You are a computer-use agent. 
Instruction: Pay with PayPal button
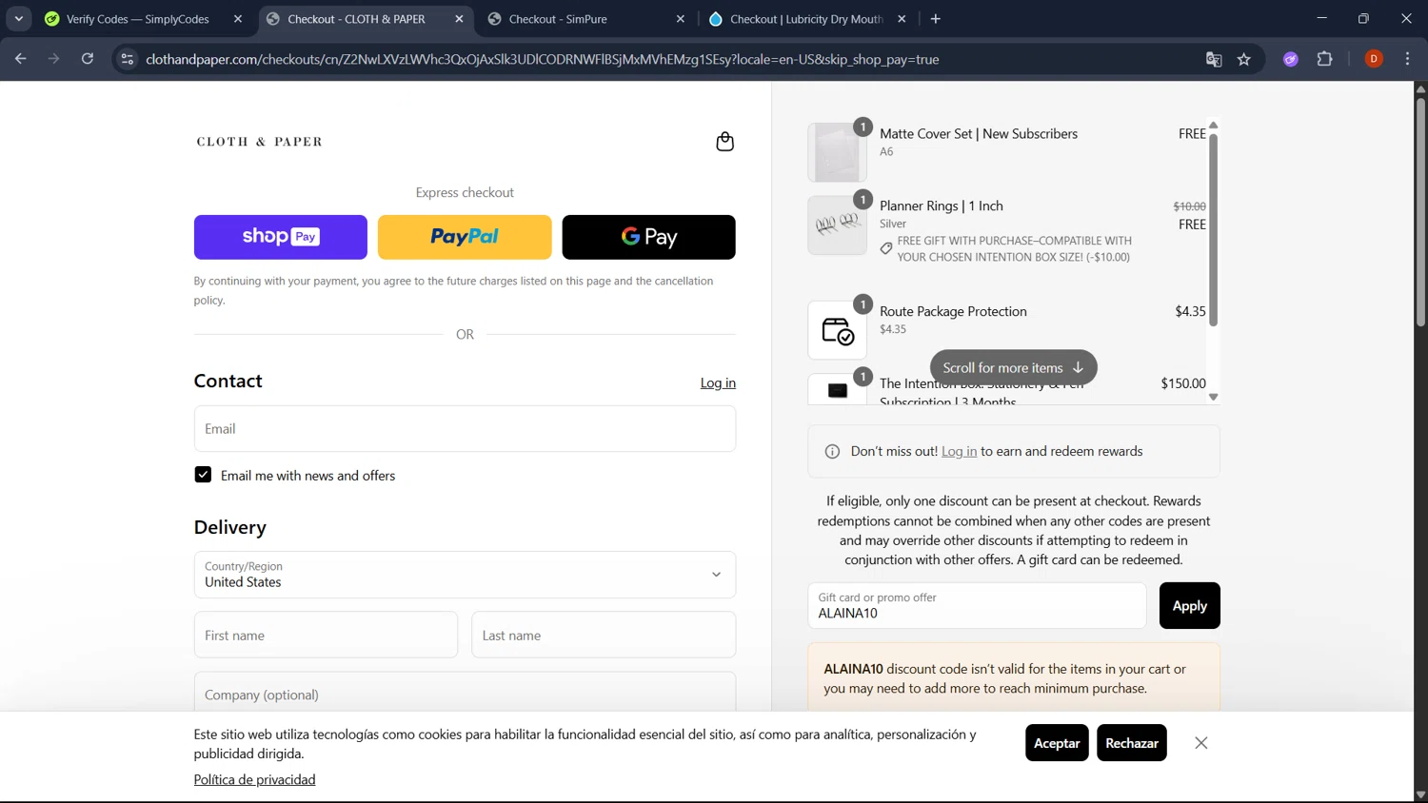coord(465,237)
